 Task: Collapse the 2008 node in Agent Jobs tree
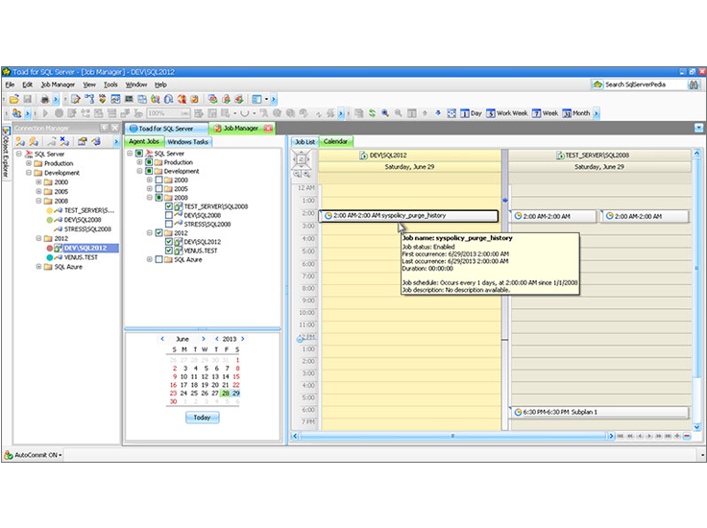coord(149,198)
